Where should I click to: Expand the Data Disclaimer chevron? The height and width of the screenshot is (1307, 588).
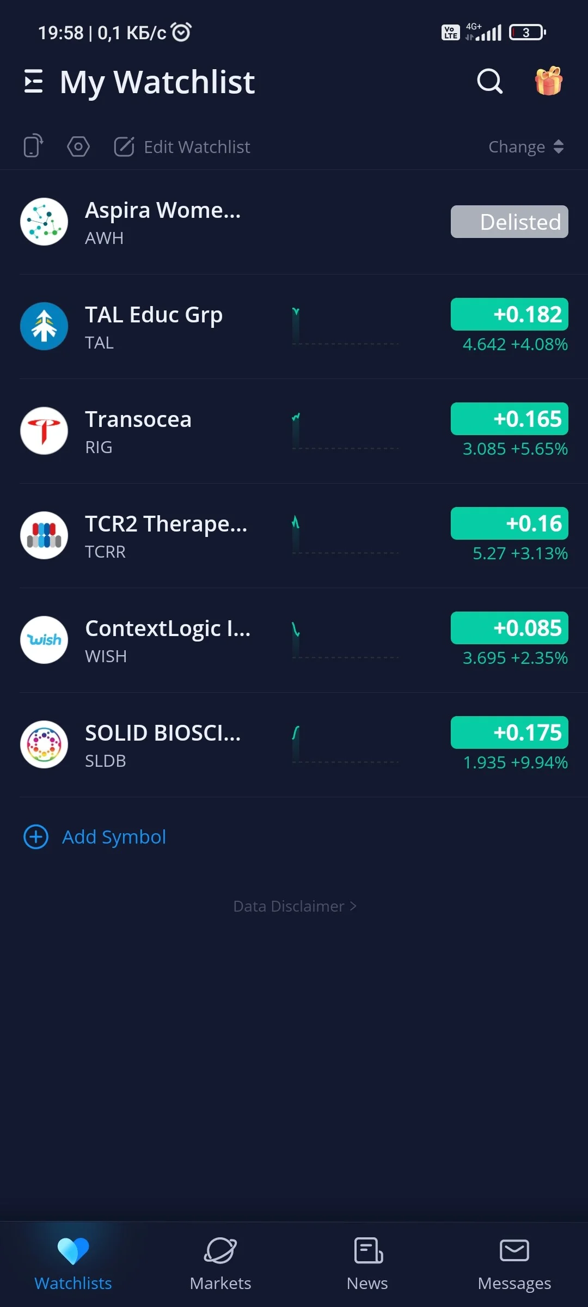click(x=353, y=906)
